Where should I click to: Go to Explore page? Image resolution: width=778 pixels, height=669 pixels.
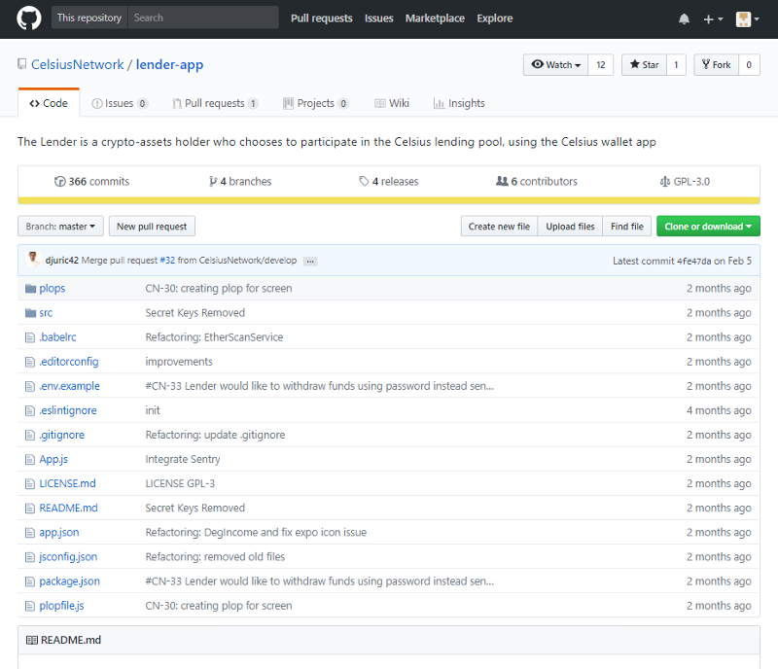click(495, 18)
